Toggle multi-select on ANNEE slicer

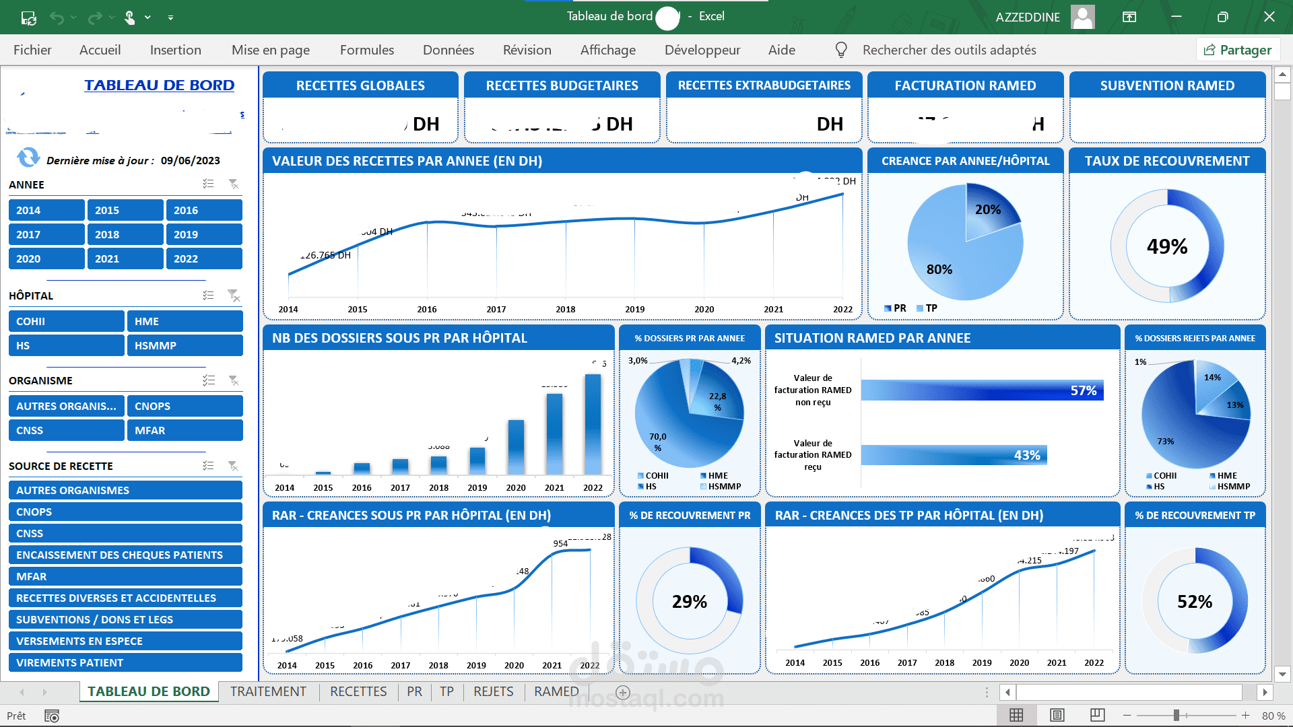(x=209, y=184)
